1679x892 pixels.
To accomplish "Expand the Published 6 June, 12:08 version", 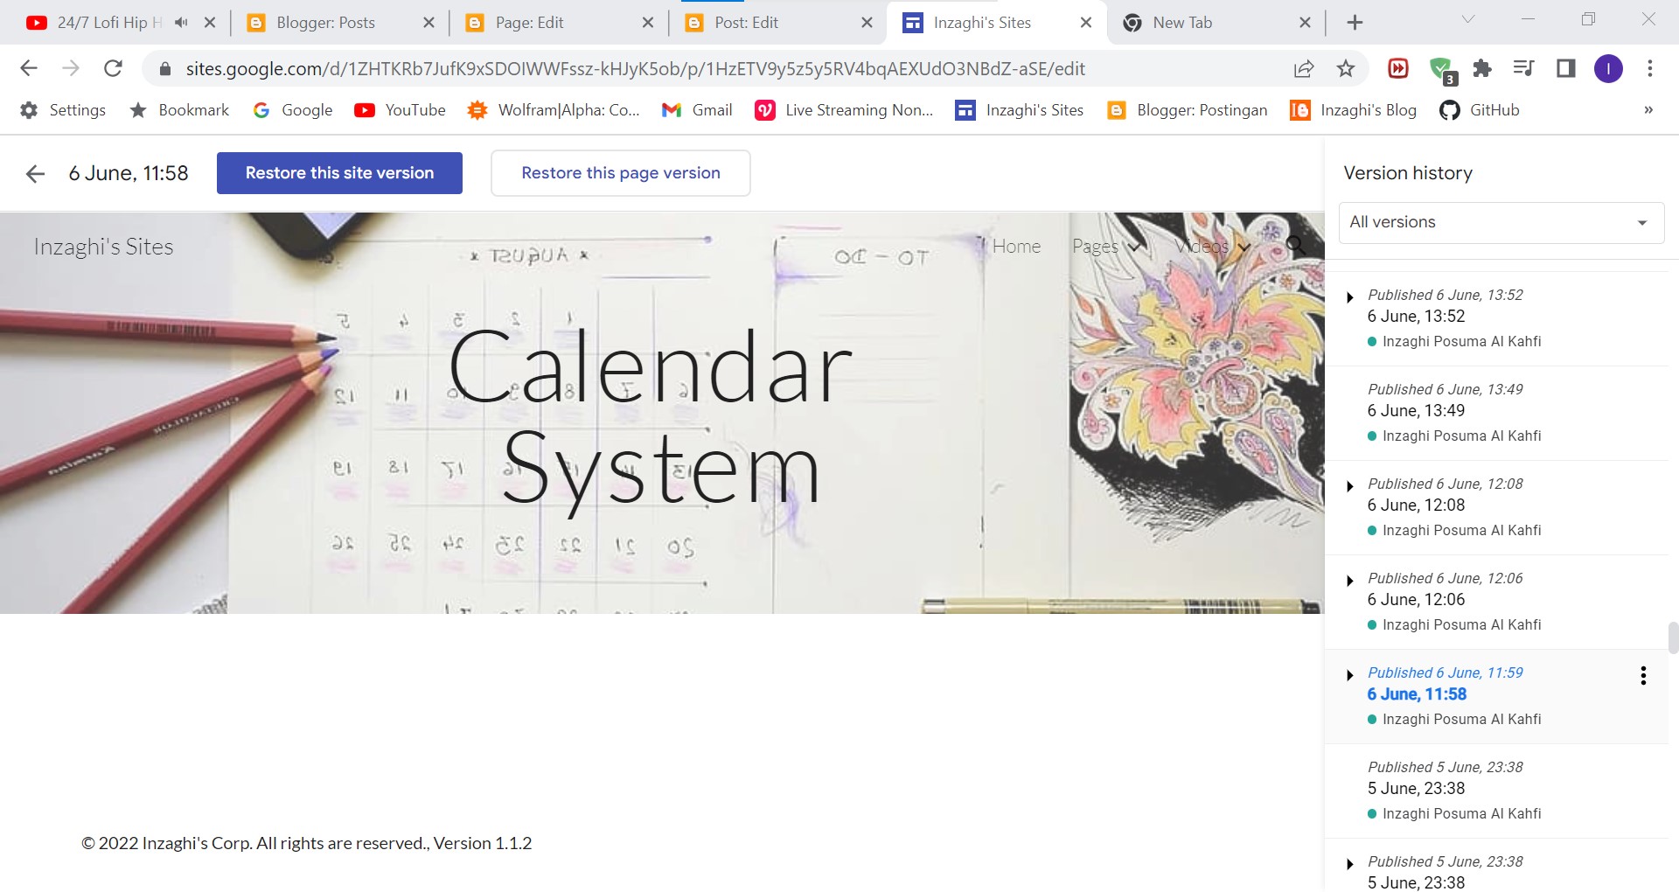I will [x=1350, y=486].
